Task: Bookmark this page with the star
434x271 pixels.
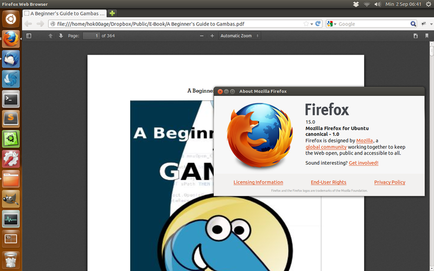Action: click(x=306, y=24)
